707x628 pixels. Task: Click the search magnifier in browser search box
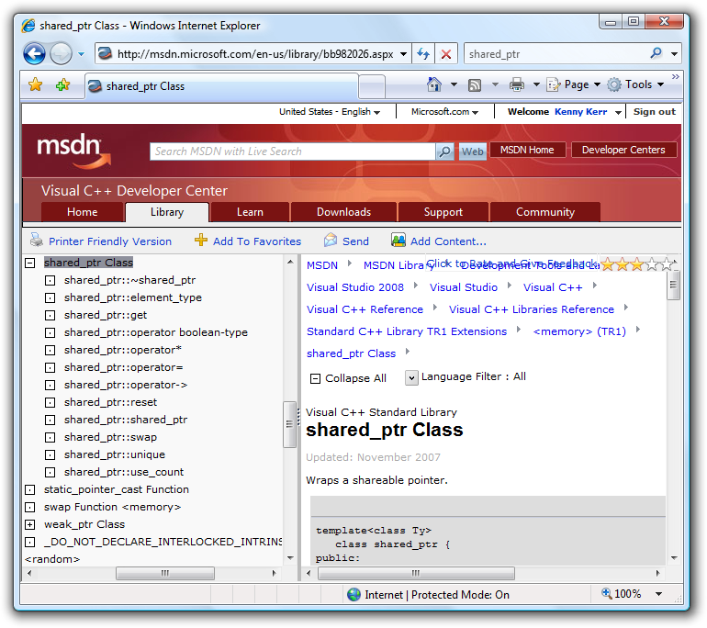pos(656,53)
